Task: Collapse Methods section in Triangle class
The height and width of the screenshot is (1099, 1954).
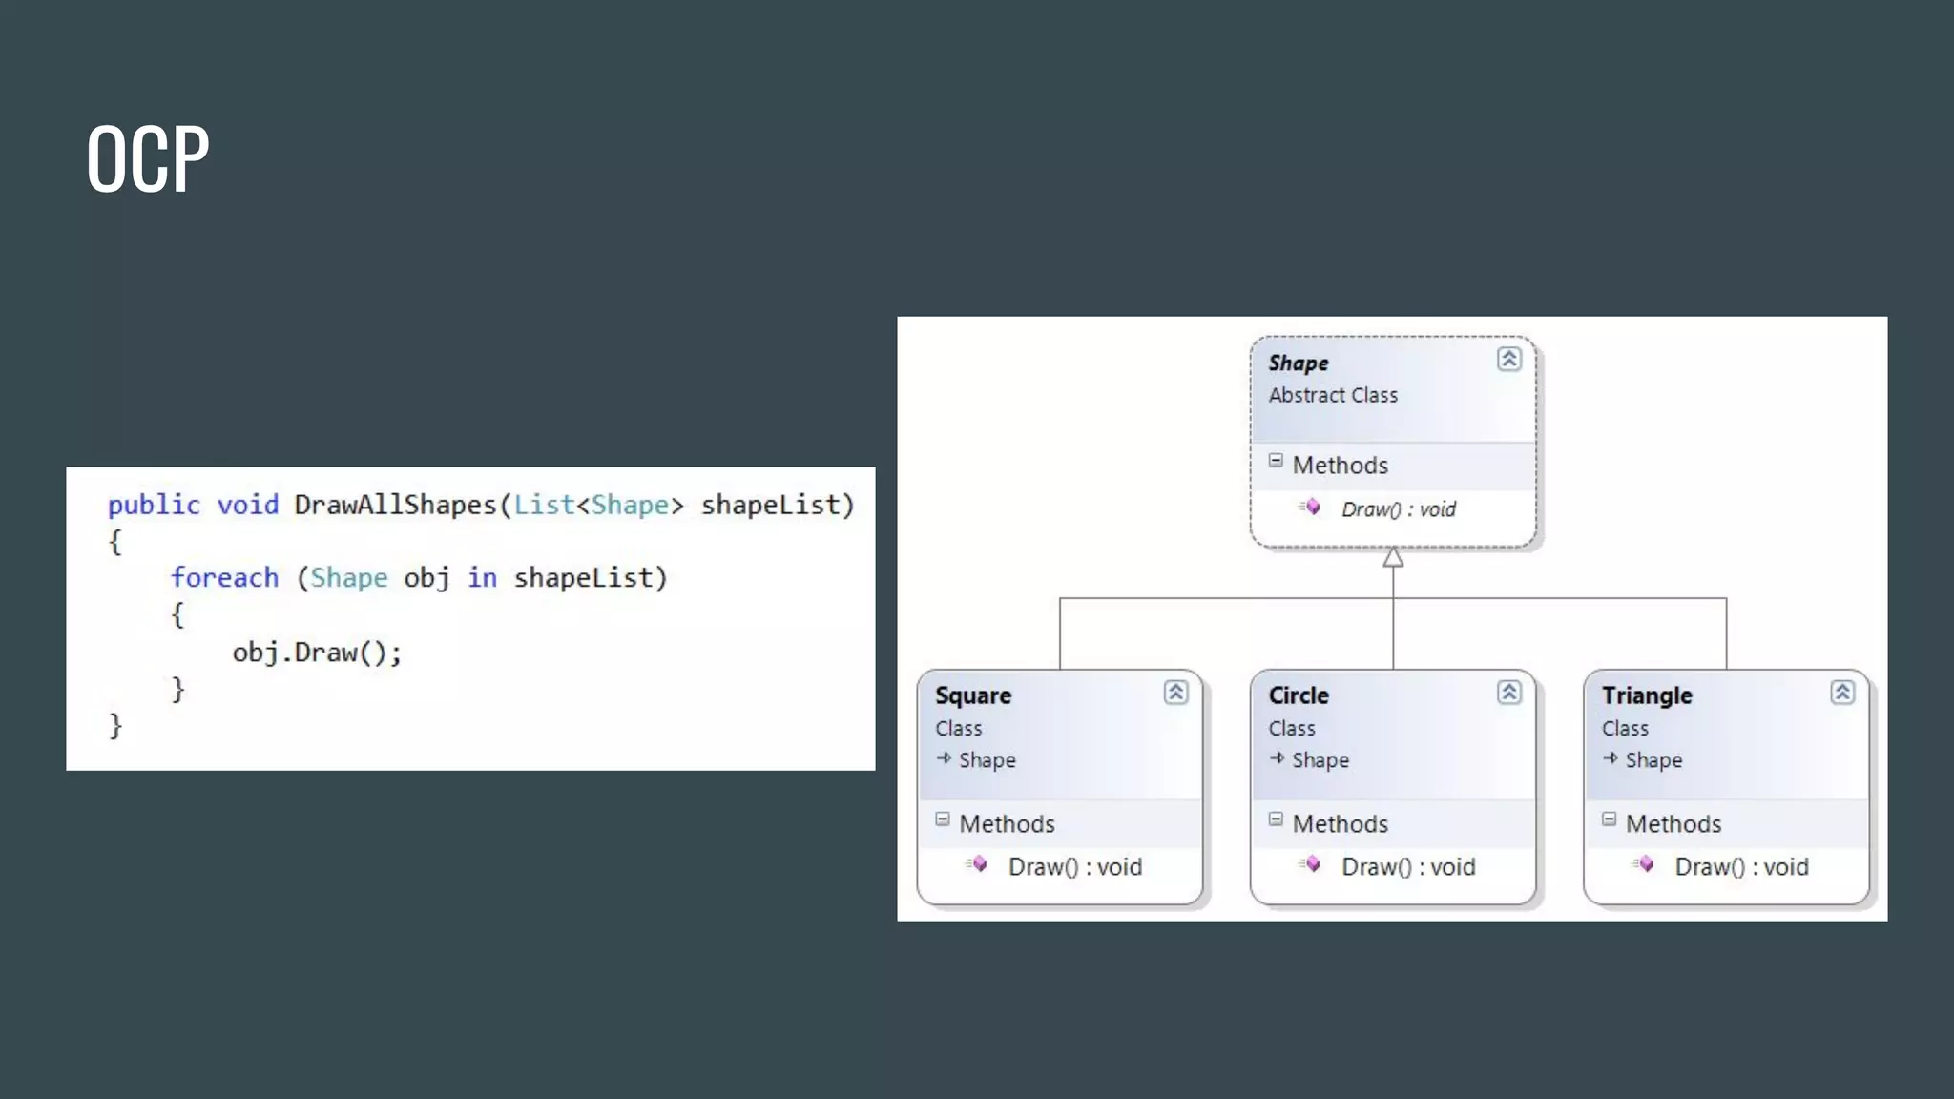Action: point(1609,819)
